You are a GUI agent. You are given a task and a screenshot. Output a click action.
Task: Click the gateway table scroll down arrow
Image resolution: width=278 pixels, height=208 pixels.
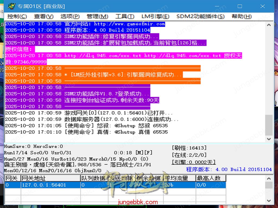coord(269,201)
